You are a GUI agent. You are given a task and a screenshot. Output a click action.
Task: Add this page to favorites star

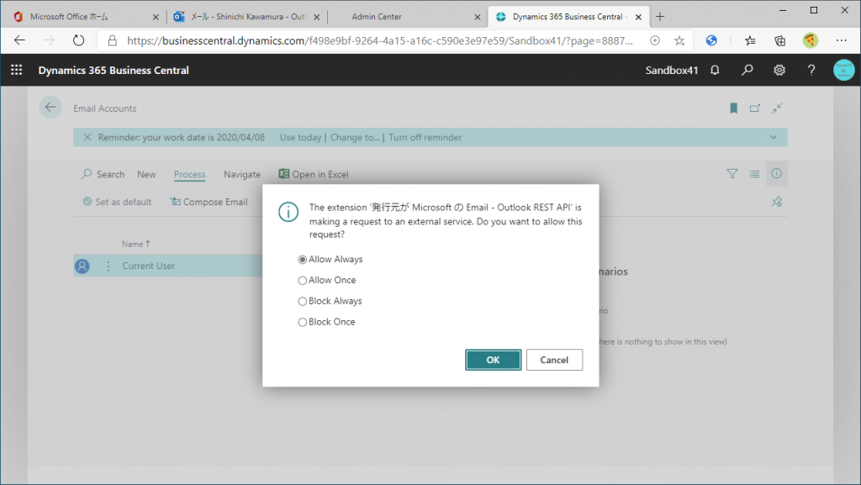679,40
